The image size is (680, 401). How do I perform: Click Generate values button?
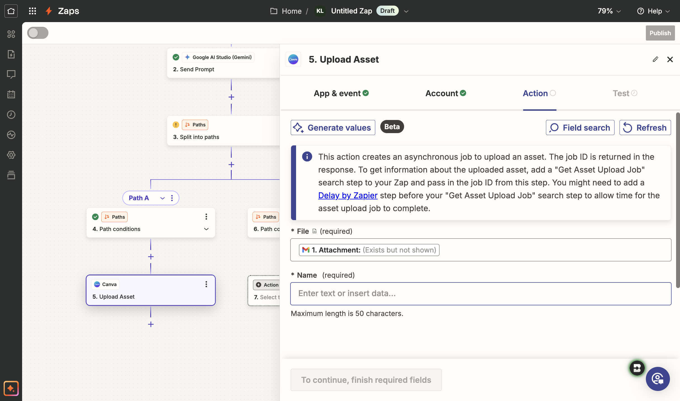[333, 128]
